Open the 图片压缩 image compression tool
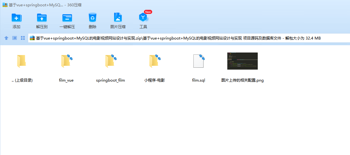 (x=118, y=17)
